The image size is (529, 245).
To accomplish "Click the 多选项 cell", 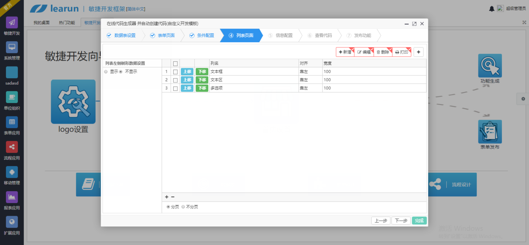I will pyautogui.click(x=254, y=88).
